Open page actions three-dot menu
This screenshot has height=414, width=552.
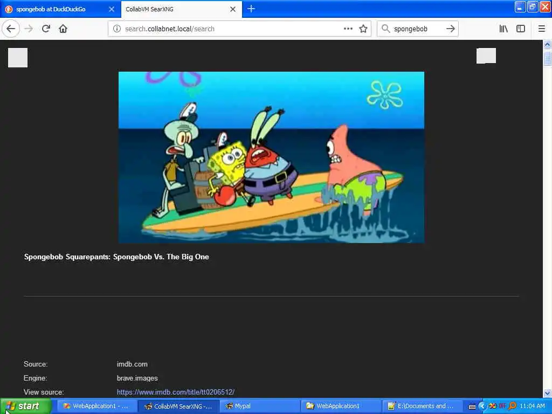point(348,29)
